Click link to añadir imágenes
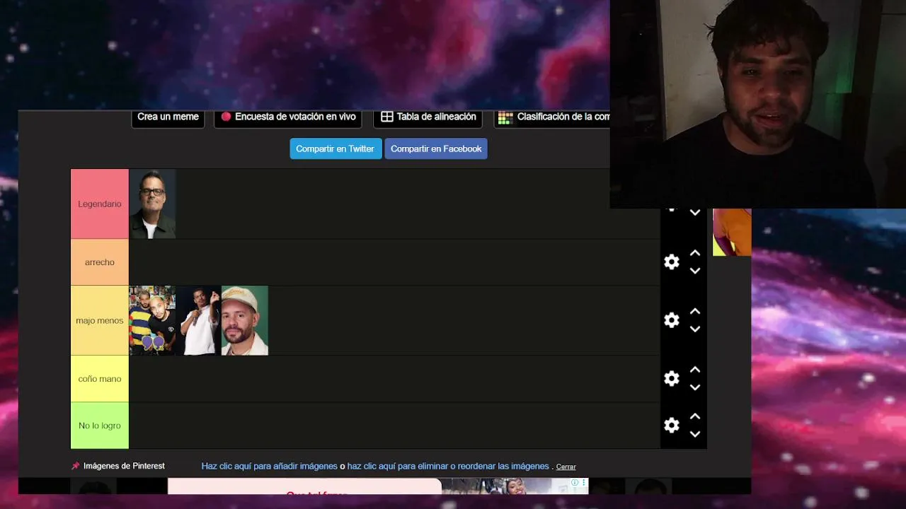The image size is (906, 509). pyautogui.click(x=269, y=467)
